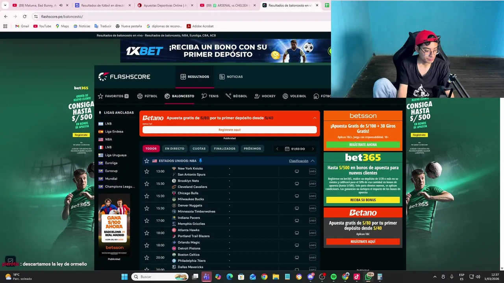Open Clasificación link for NBA

pyautogui.click(x=298, y=161)
